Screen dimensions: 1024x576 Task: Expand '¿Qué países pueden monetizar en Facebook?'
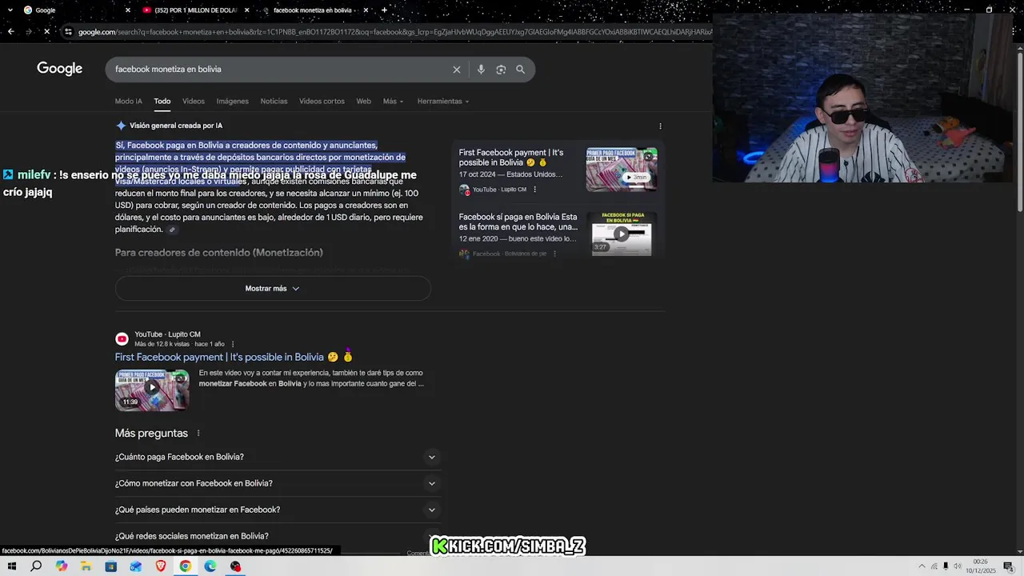click(278, 510)
